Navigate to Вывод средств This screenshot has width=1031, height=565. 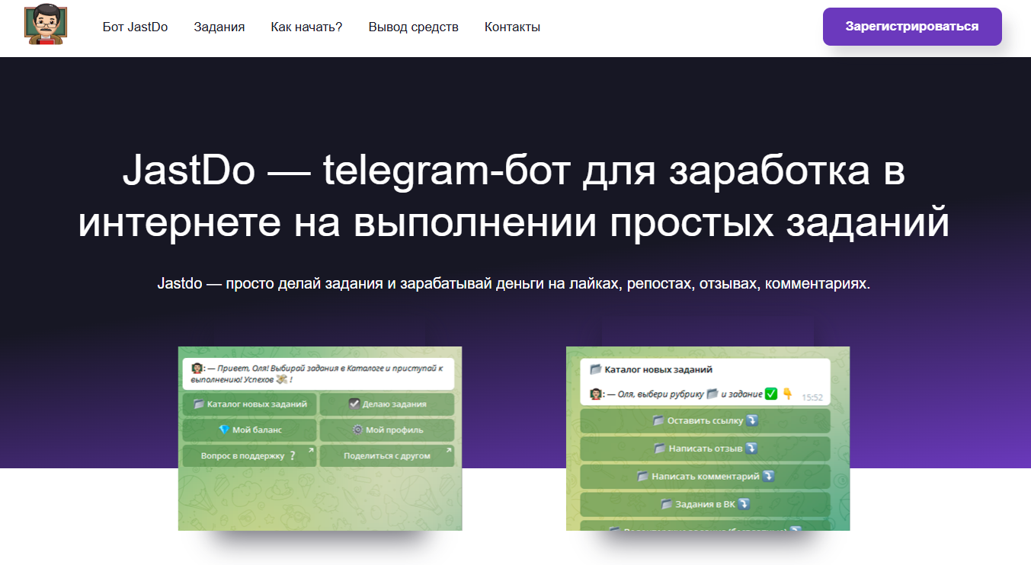(x=413, y=27)
